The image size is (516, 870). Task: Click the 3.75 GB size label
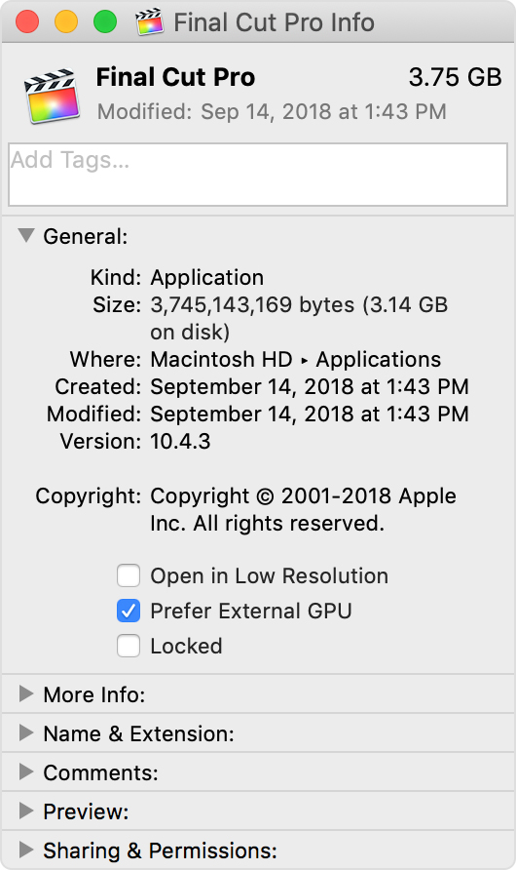(x=455, y=77)
